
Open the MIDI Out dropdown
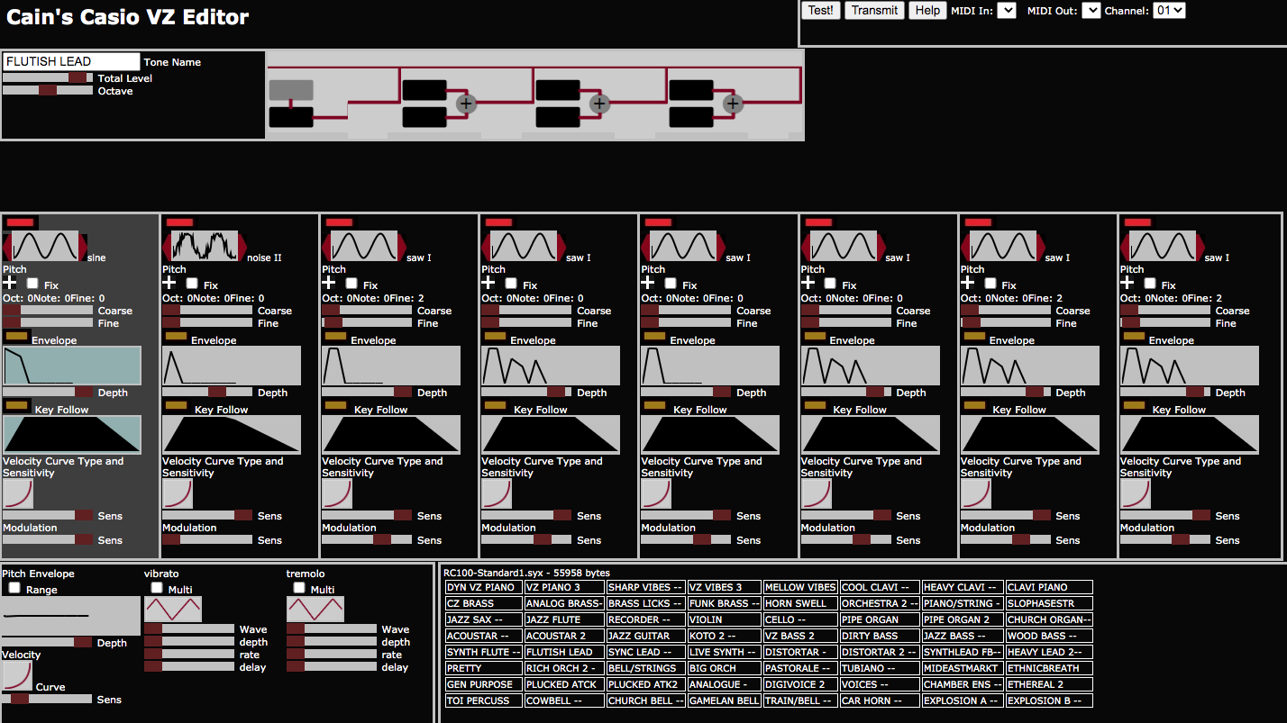tap(1091, 11)
